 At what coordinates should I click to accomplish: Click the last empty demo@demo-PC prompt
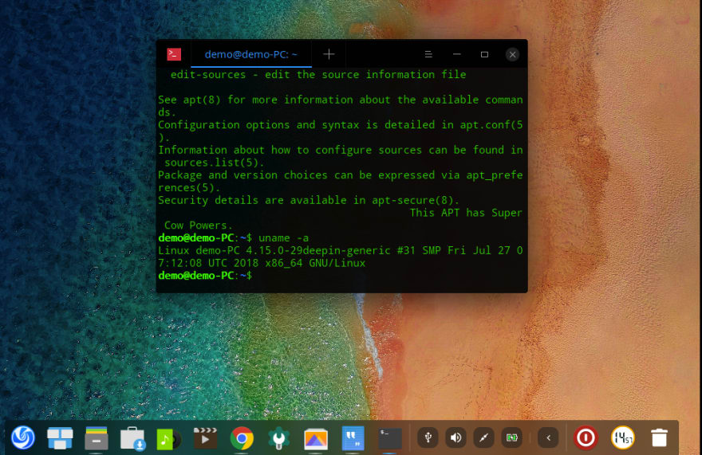click(x=205, y=276)
